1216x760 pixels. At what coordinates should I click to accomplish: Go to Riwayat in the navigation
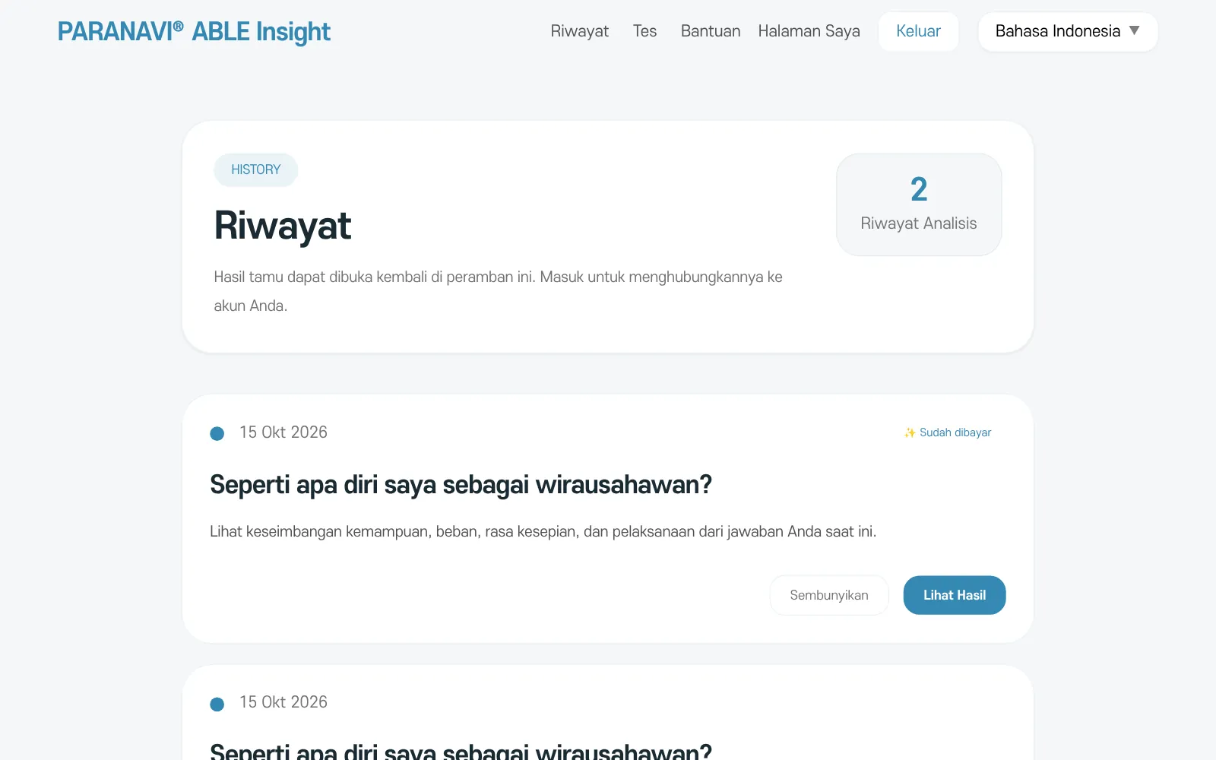[579, 31]
